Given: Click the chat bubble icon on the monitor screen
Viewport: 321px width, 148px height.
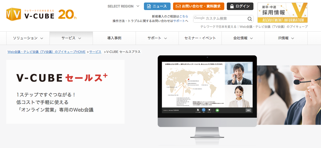Looking at the screenshot, I should tap(209, 110).
